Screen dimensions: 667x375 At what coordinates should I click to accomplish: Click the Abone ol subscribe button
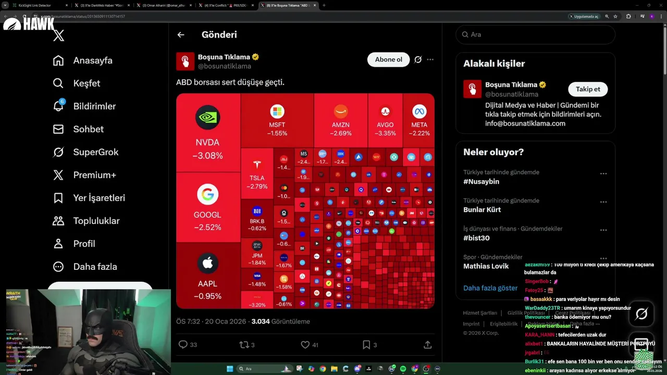(x=389, y=59)
